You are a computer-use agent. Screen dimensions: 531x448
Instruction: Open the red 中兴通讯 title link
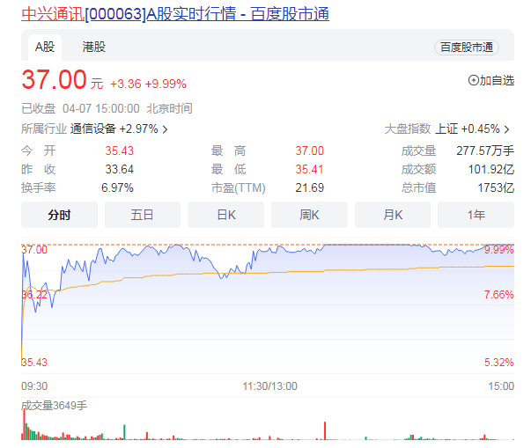[52, 15]
